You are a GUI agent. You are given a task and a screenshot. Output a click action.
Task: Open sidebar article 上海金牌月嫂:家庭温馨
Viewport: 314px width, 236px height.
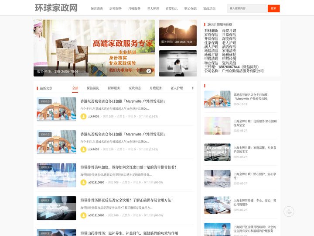255,149
